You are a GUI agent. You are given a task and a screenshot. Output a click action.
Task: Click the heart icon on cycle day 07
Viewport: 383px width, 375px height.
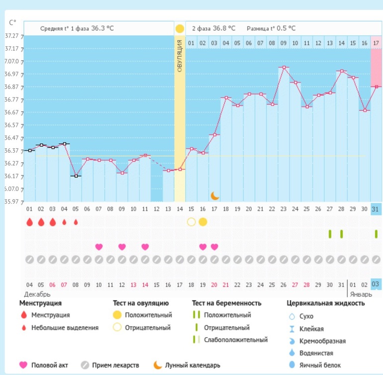pos(98,247)
